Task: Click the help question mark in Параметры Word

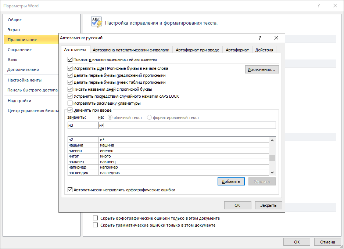Action: click(319, 6)
